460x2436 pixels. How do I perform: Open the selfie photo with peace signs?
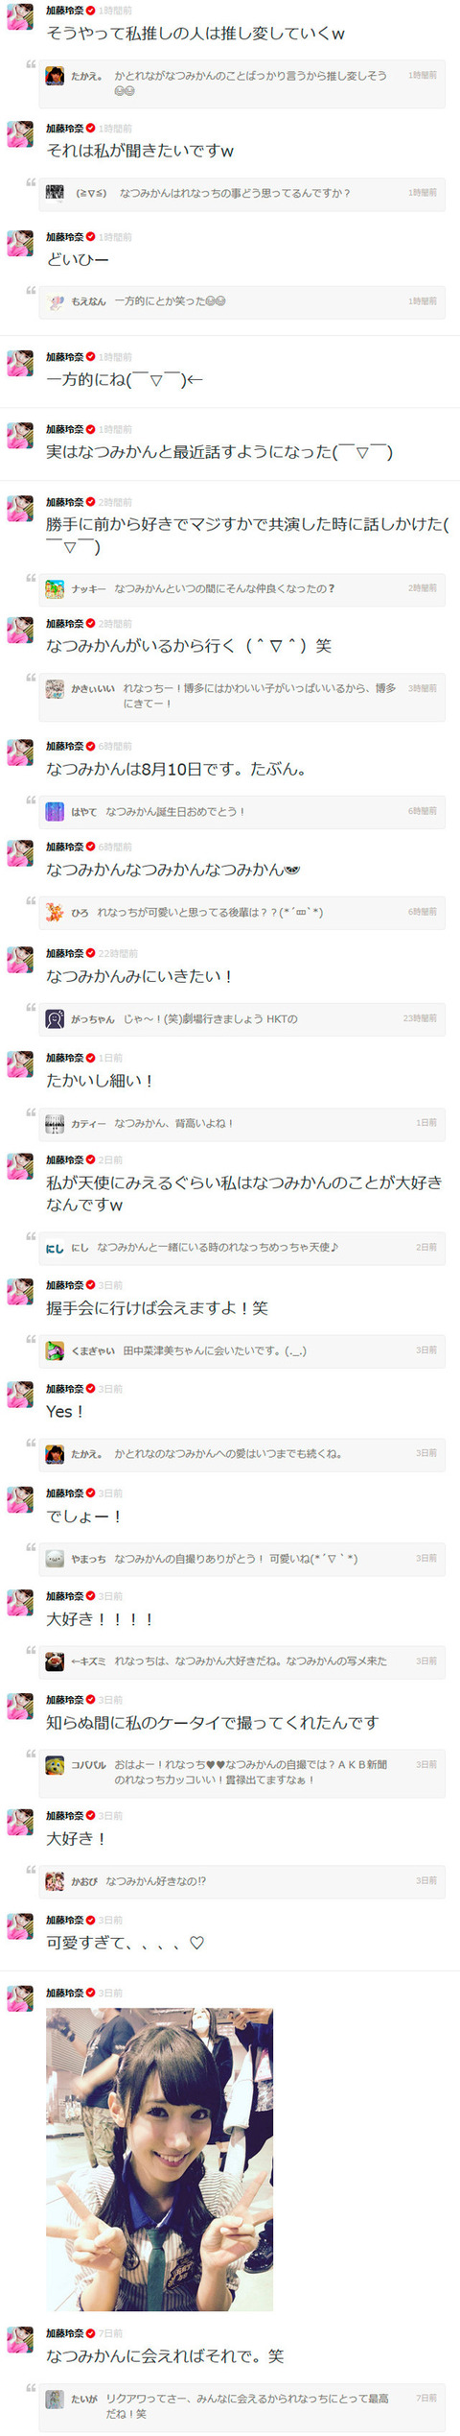click(x=159, y=2159)
